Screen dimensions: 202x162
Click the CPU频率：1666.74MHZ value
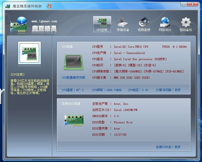point(107,90)
